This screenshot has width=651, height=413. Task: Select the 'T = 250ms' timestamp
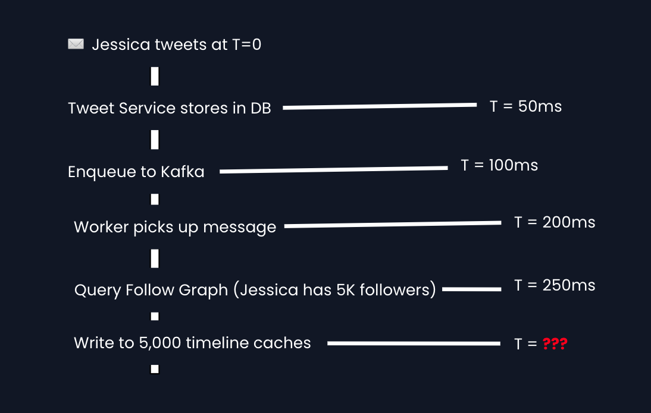[x=555, y=285]
